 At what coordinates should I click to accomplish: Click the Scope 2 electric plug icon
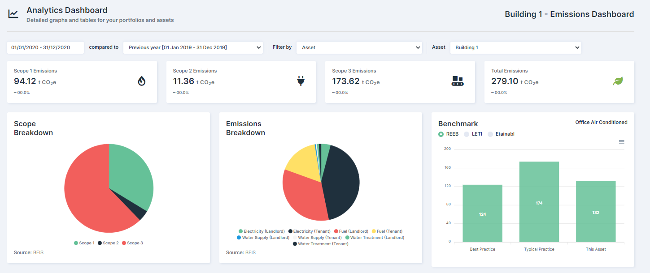pyautogui.click(x=301, y=81)
